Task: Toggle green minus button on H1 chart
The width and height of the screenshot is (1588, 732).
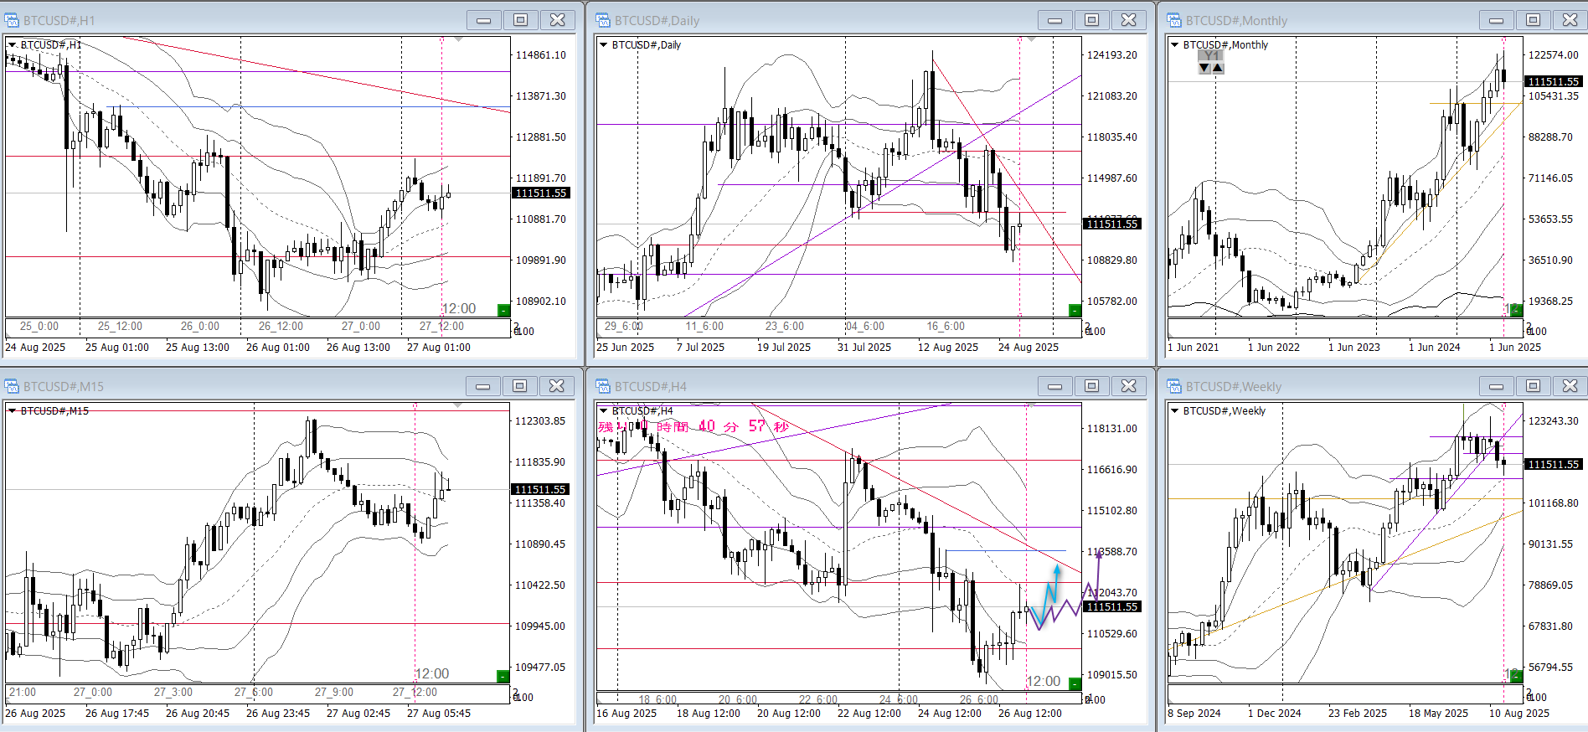Action: tap(503, 311)
